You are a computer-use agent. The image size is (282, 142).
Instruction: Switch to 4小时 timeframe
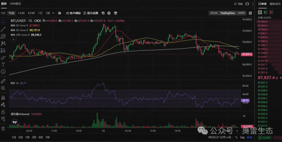[x=31, y=13]
